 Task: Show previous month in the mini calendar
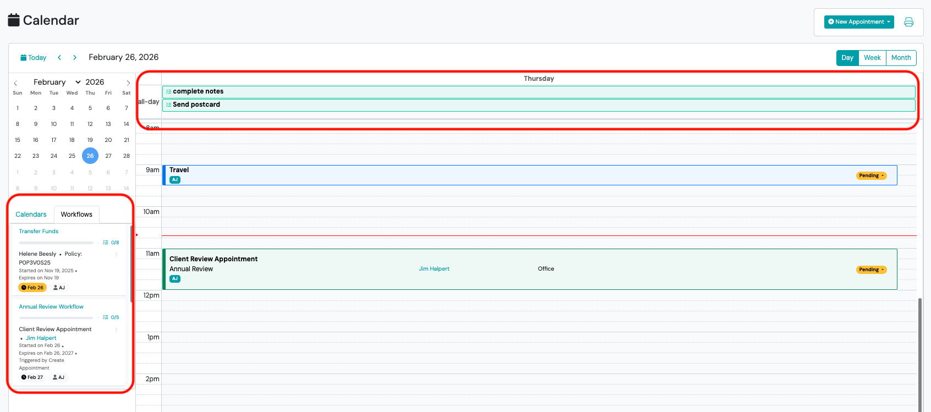15,83
